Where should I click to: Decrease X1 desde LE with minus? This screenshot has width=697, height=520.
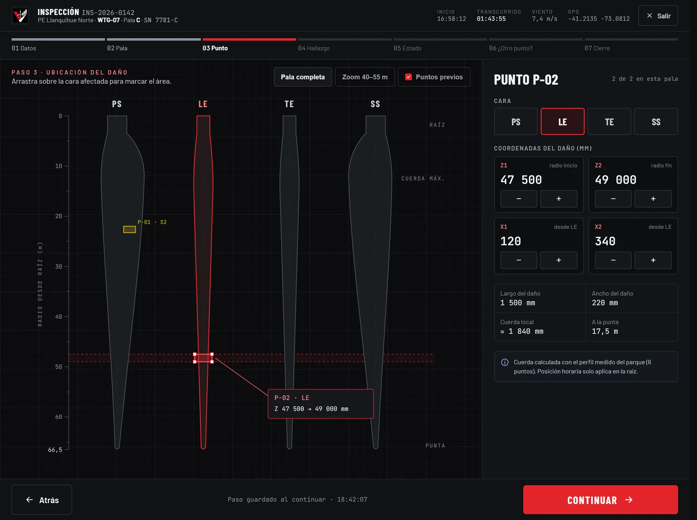pos(519,260)
